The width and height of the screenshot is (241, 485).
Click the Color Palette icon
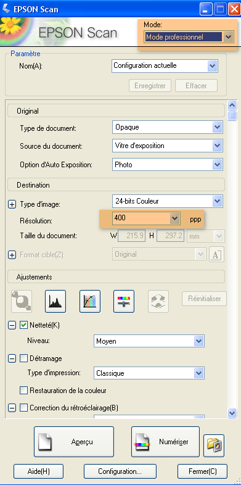coord(158,301)
